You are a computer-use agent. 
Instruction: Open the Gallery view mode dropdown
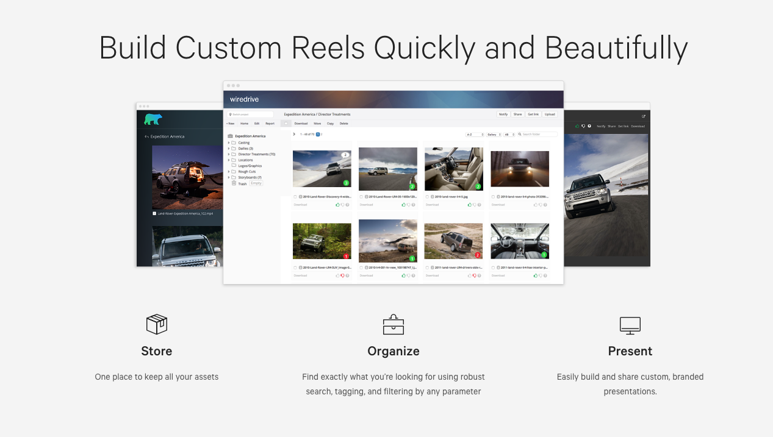coord(494,134)
